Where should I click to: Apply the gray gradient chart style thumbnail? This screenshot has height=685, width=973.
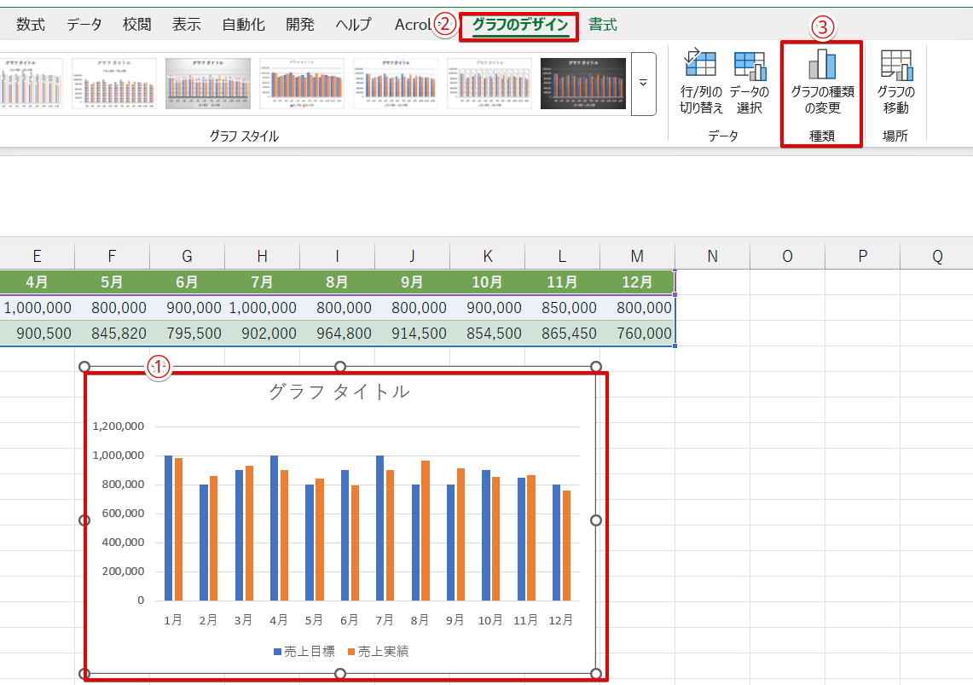(208, 84)
